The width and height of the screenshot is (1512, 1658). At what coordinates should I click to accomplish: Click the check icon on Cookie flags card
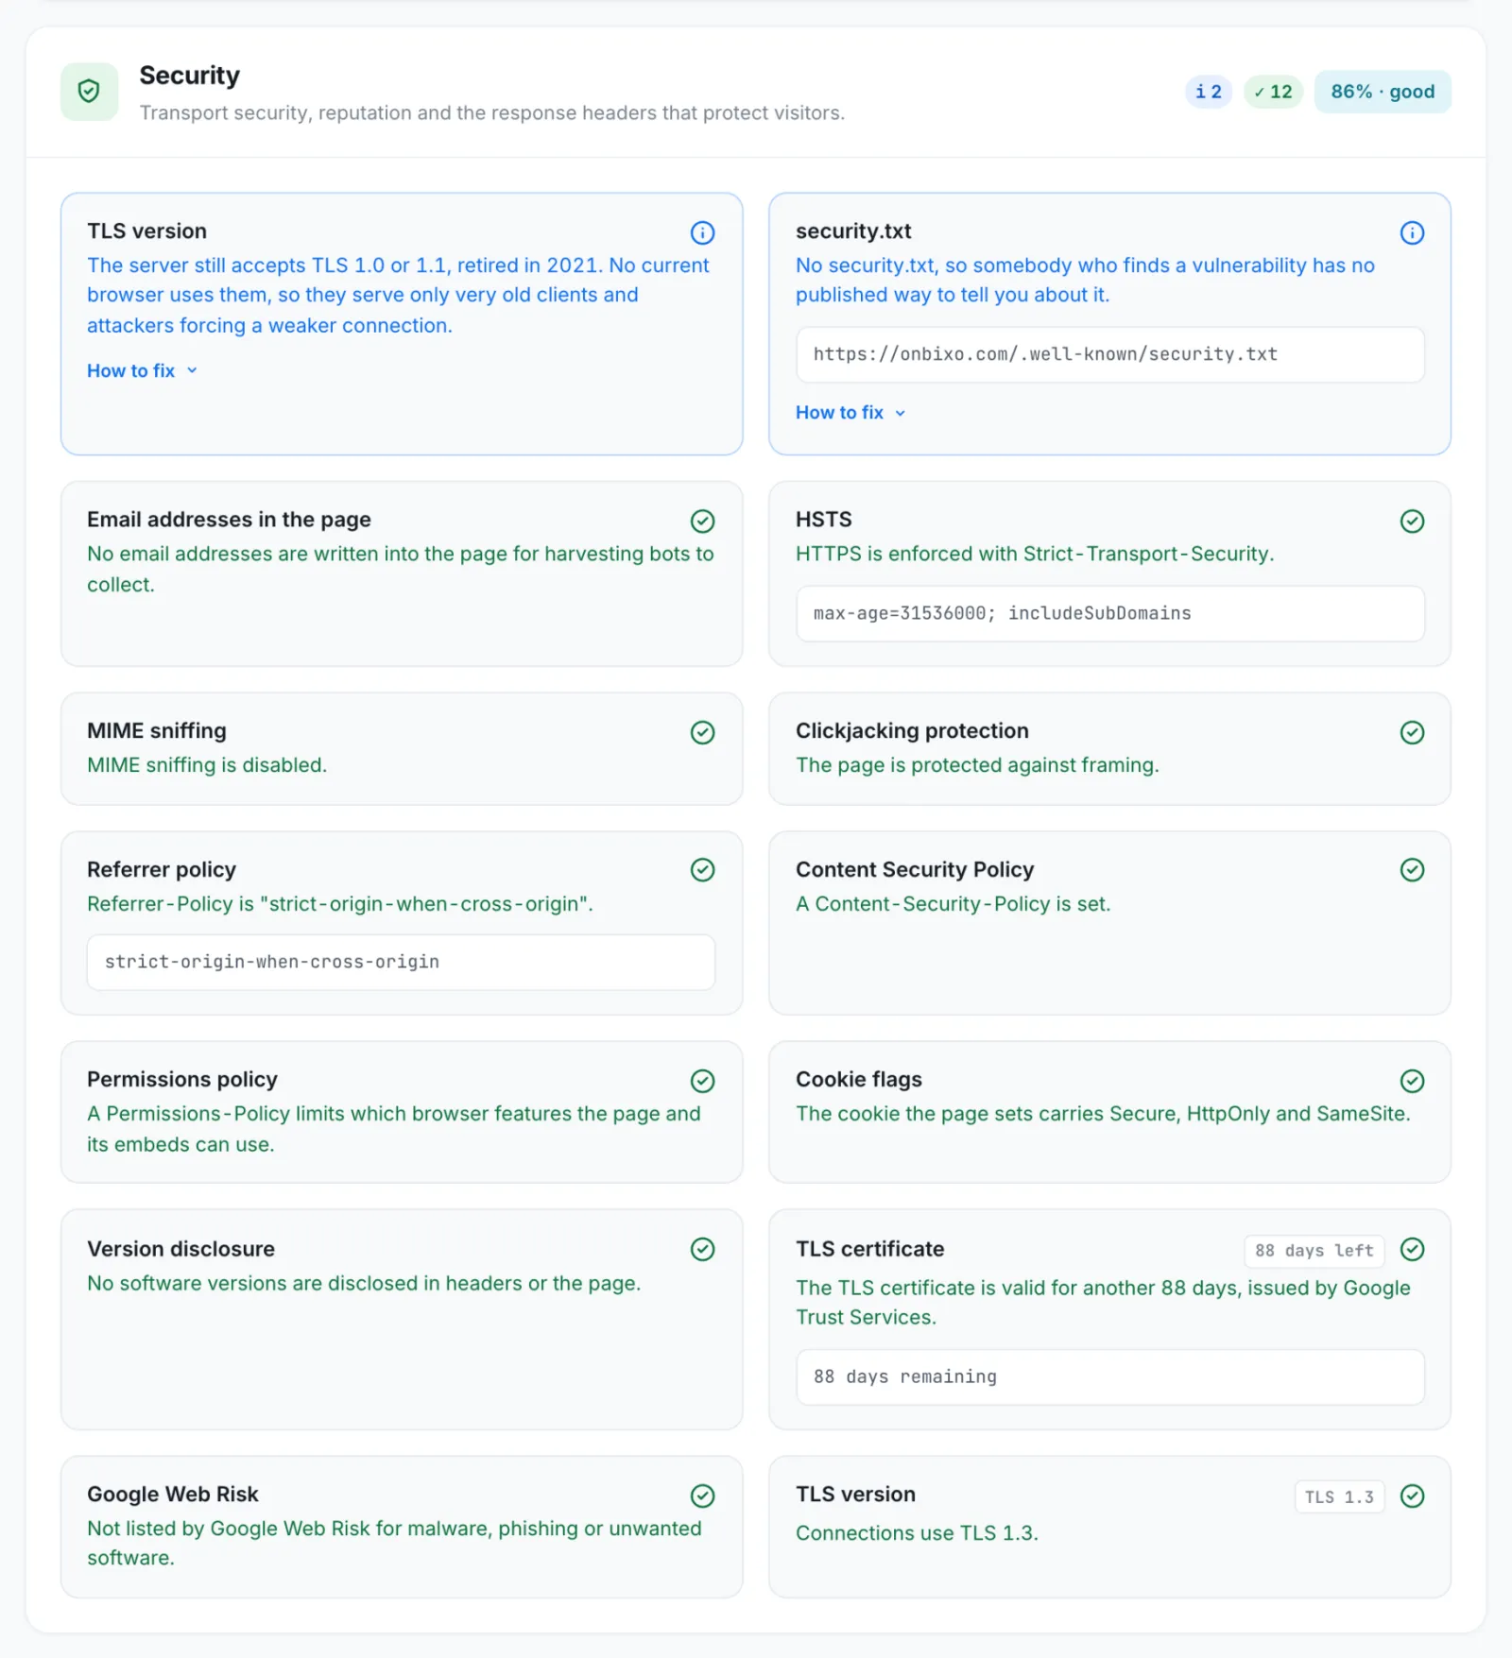1412,1081
